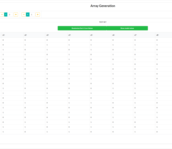Click Randomize Don't-Care Values button
This screenshot has height=149, width=172.
82,28
